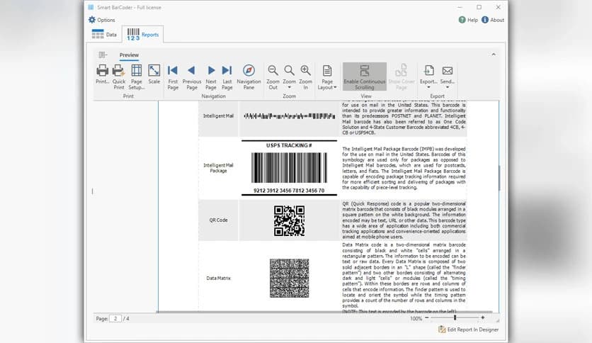Click the Scale tool icon

[x=154, y=71]
